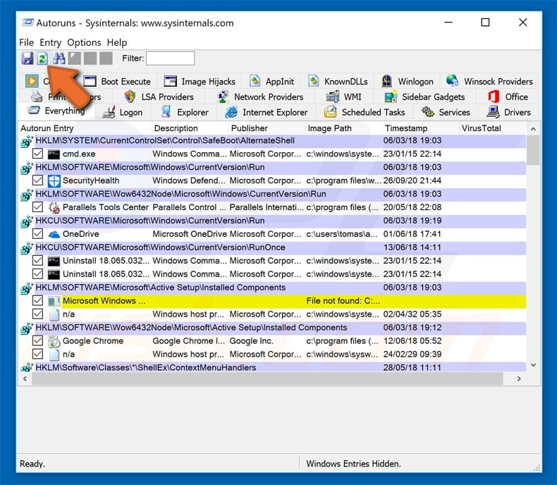The width and height of the screenshot is (557, 485).
Task: Select the Everything tab
Action: coord(57,111)
